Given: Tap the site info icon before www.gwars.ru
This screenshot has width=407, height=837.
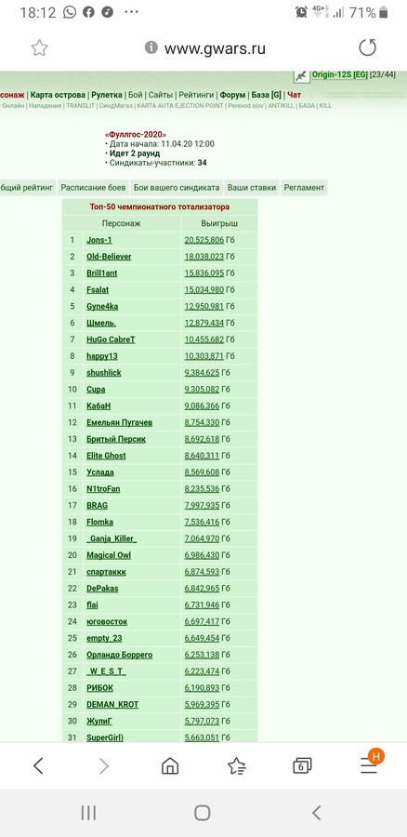Looking at the screenshot, I should (x=151, y=48).
